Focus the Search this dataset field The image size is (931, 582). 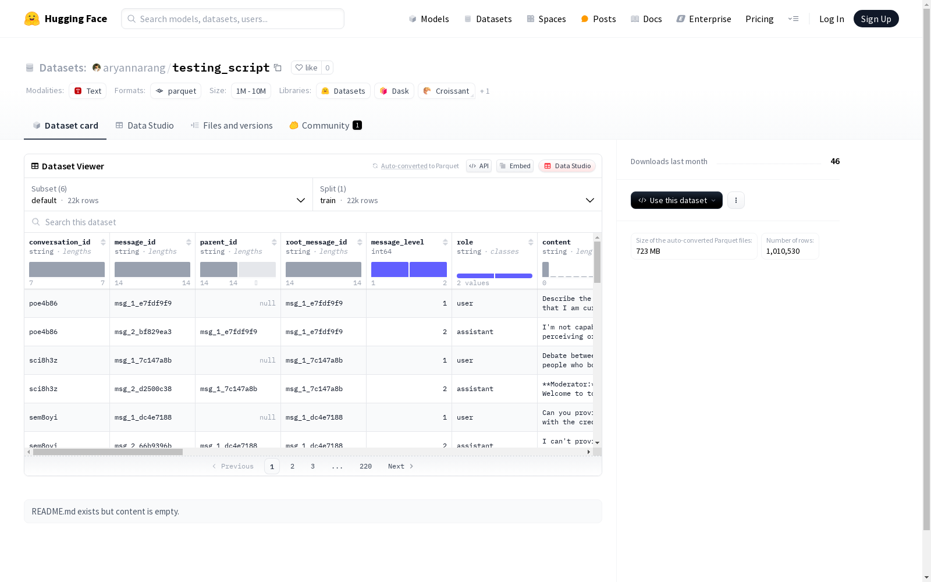pos(313,222)
